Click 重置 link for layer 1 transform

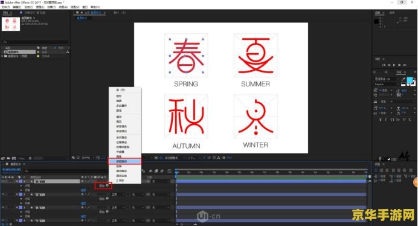coord(83,190)
